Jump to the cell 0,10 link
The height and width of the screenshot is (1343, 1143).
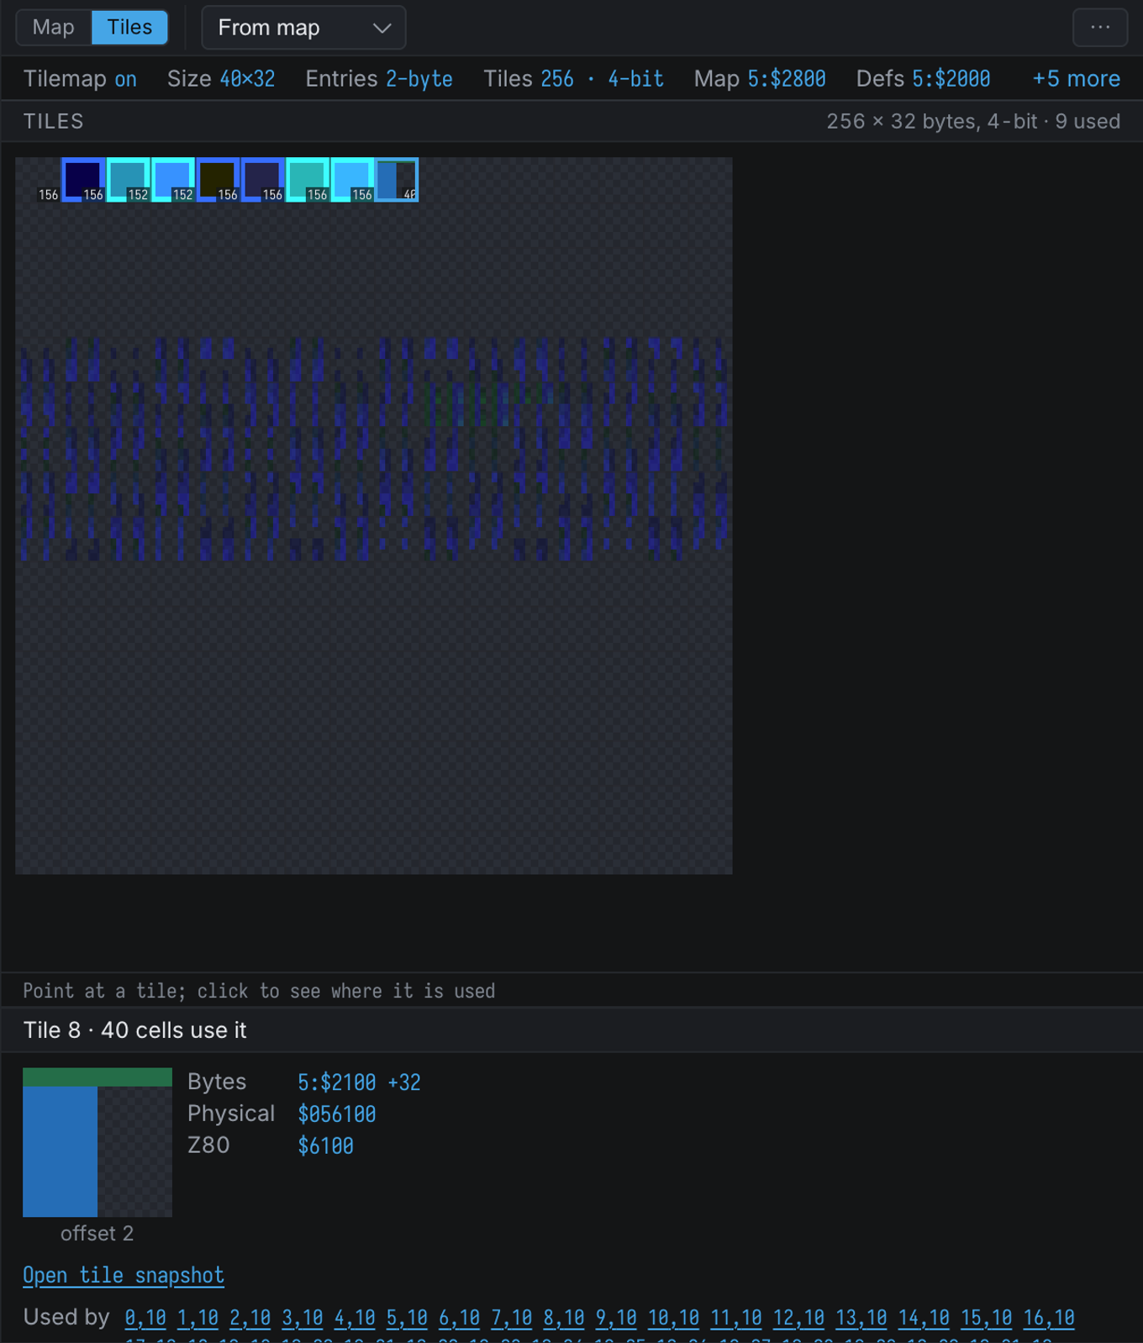click(145, 1318)
